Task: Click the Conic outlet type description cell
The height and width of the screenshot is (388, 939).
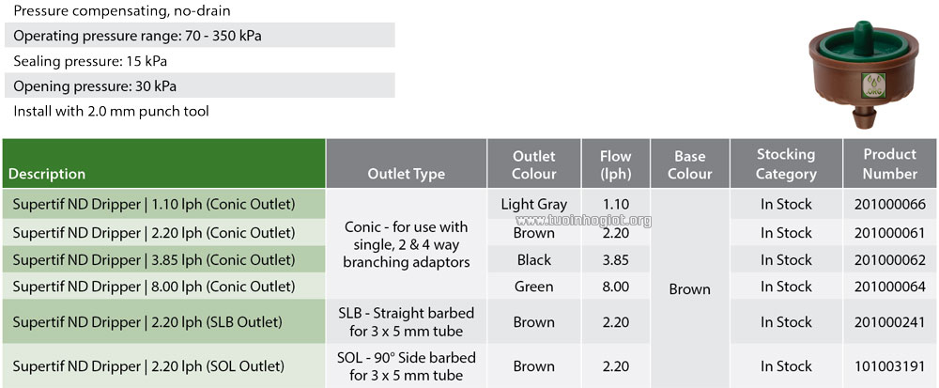Action: tap(406, 244)
